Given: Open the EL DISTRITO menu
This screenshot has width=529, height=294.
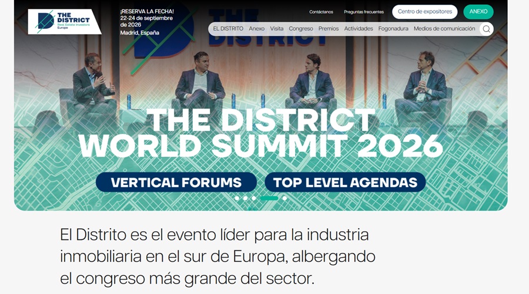Looking at the screenshot, I should click(x=227, y=29).
